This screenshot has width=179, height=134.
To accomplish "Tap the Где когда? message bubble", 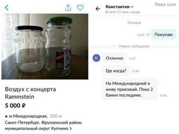I will click(116, 71).
